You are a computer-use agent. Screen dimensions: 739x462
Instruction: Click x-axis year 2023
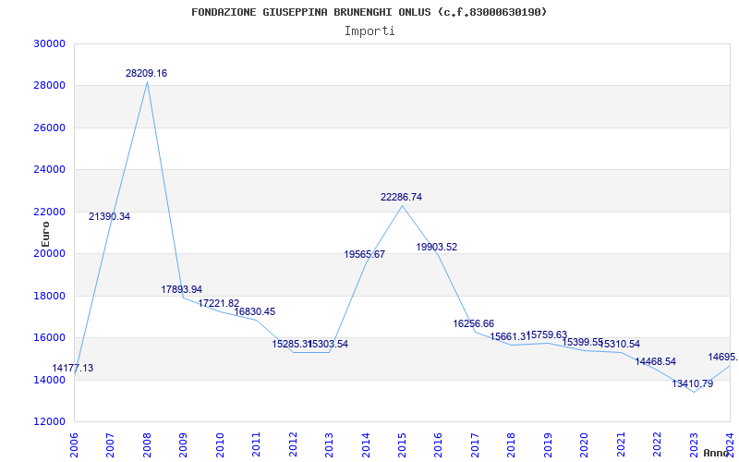tap(694, 445)
